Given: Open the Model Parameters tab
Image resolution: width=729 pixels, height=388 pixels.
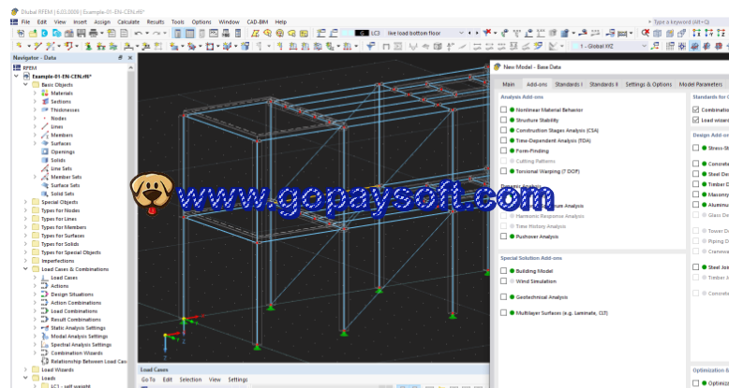Looking at the screenshot, I should point(701,84).
